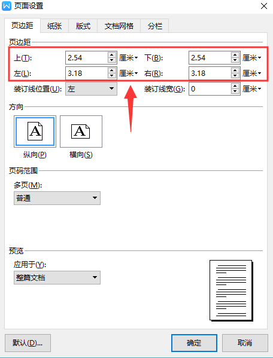The width and height of the screenshot is (273, 358).
Task: Change gutter width unit 厘米 dropdown
Action: (x=251, y=89)
